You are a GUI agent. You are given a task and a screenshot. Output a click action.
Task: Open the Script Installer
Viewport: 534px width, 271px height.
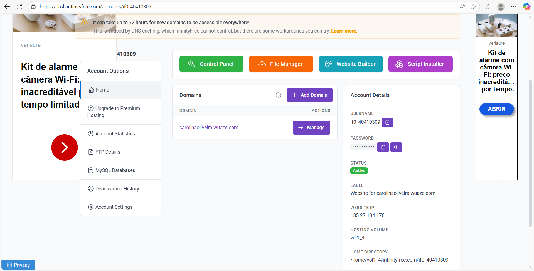coord(420,64)
